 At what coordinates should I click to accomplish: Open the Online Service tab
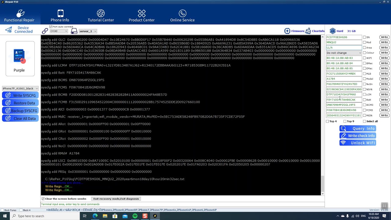(x=182, y=16)
